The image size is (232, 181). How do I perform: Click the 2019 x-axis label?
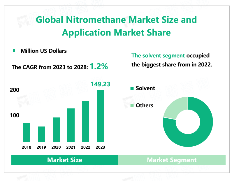tap(41, 147)
